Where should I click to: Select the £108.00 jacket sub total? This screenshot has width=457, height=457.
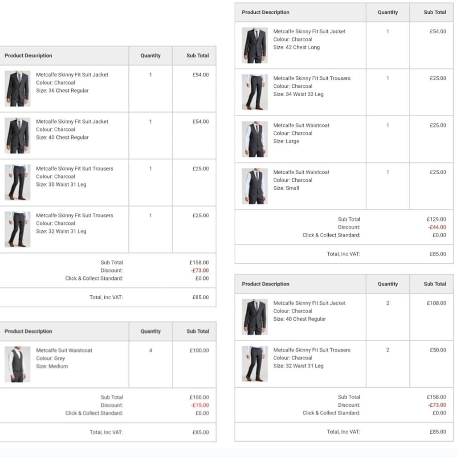436,303
